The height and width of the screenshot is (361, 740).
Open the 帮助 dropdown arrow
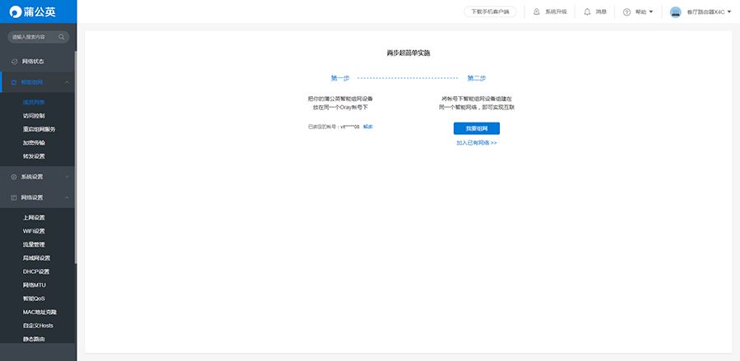pos(651,12)
